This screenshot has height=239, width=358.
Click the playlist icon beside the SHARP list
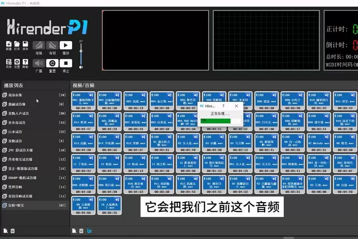pos(4,178)
